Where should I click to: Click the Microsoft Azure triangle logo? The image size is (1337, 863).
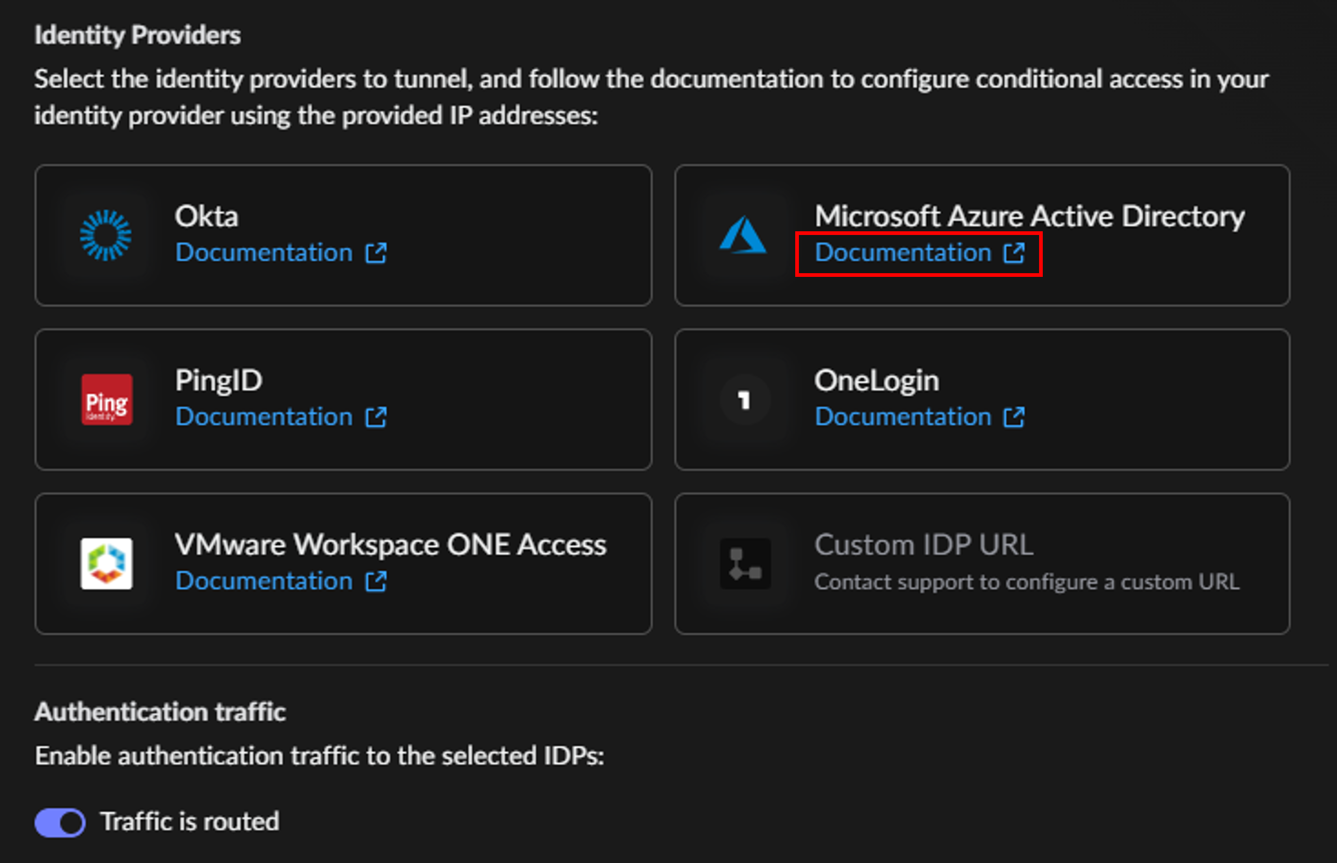coord(743,236)
